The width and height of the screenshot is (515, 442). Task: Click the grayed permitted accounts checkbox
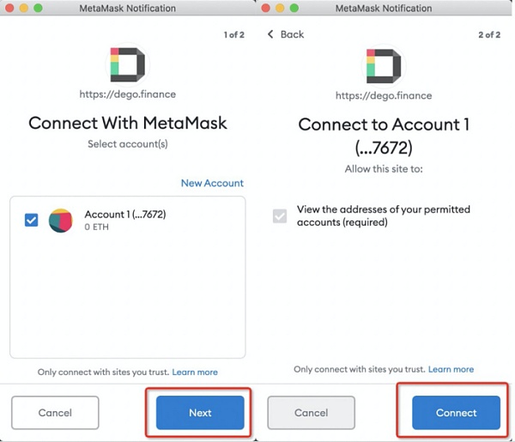click(x=280, y=216)
